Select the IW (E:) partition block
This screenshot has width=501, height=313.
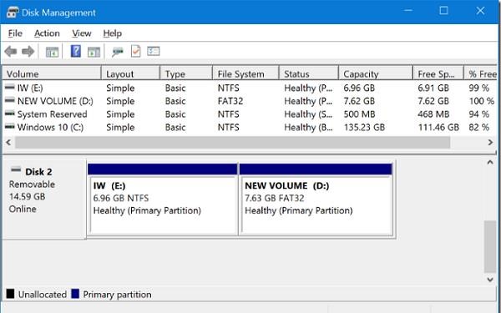tap(163, 199)
